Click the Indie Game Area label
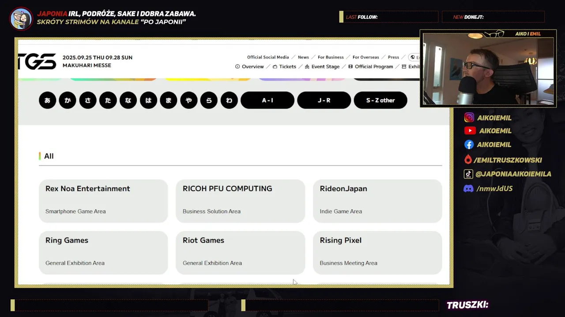Image resolution: width=565 pixels, height=317 pixels. pos(341,211)
